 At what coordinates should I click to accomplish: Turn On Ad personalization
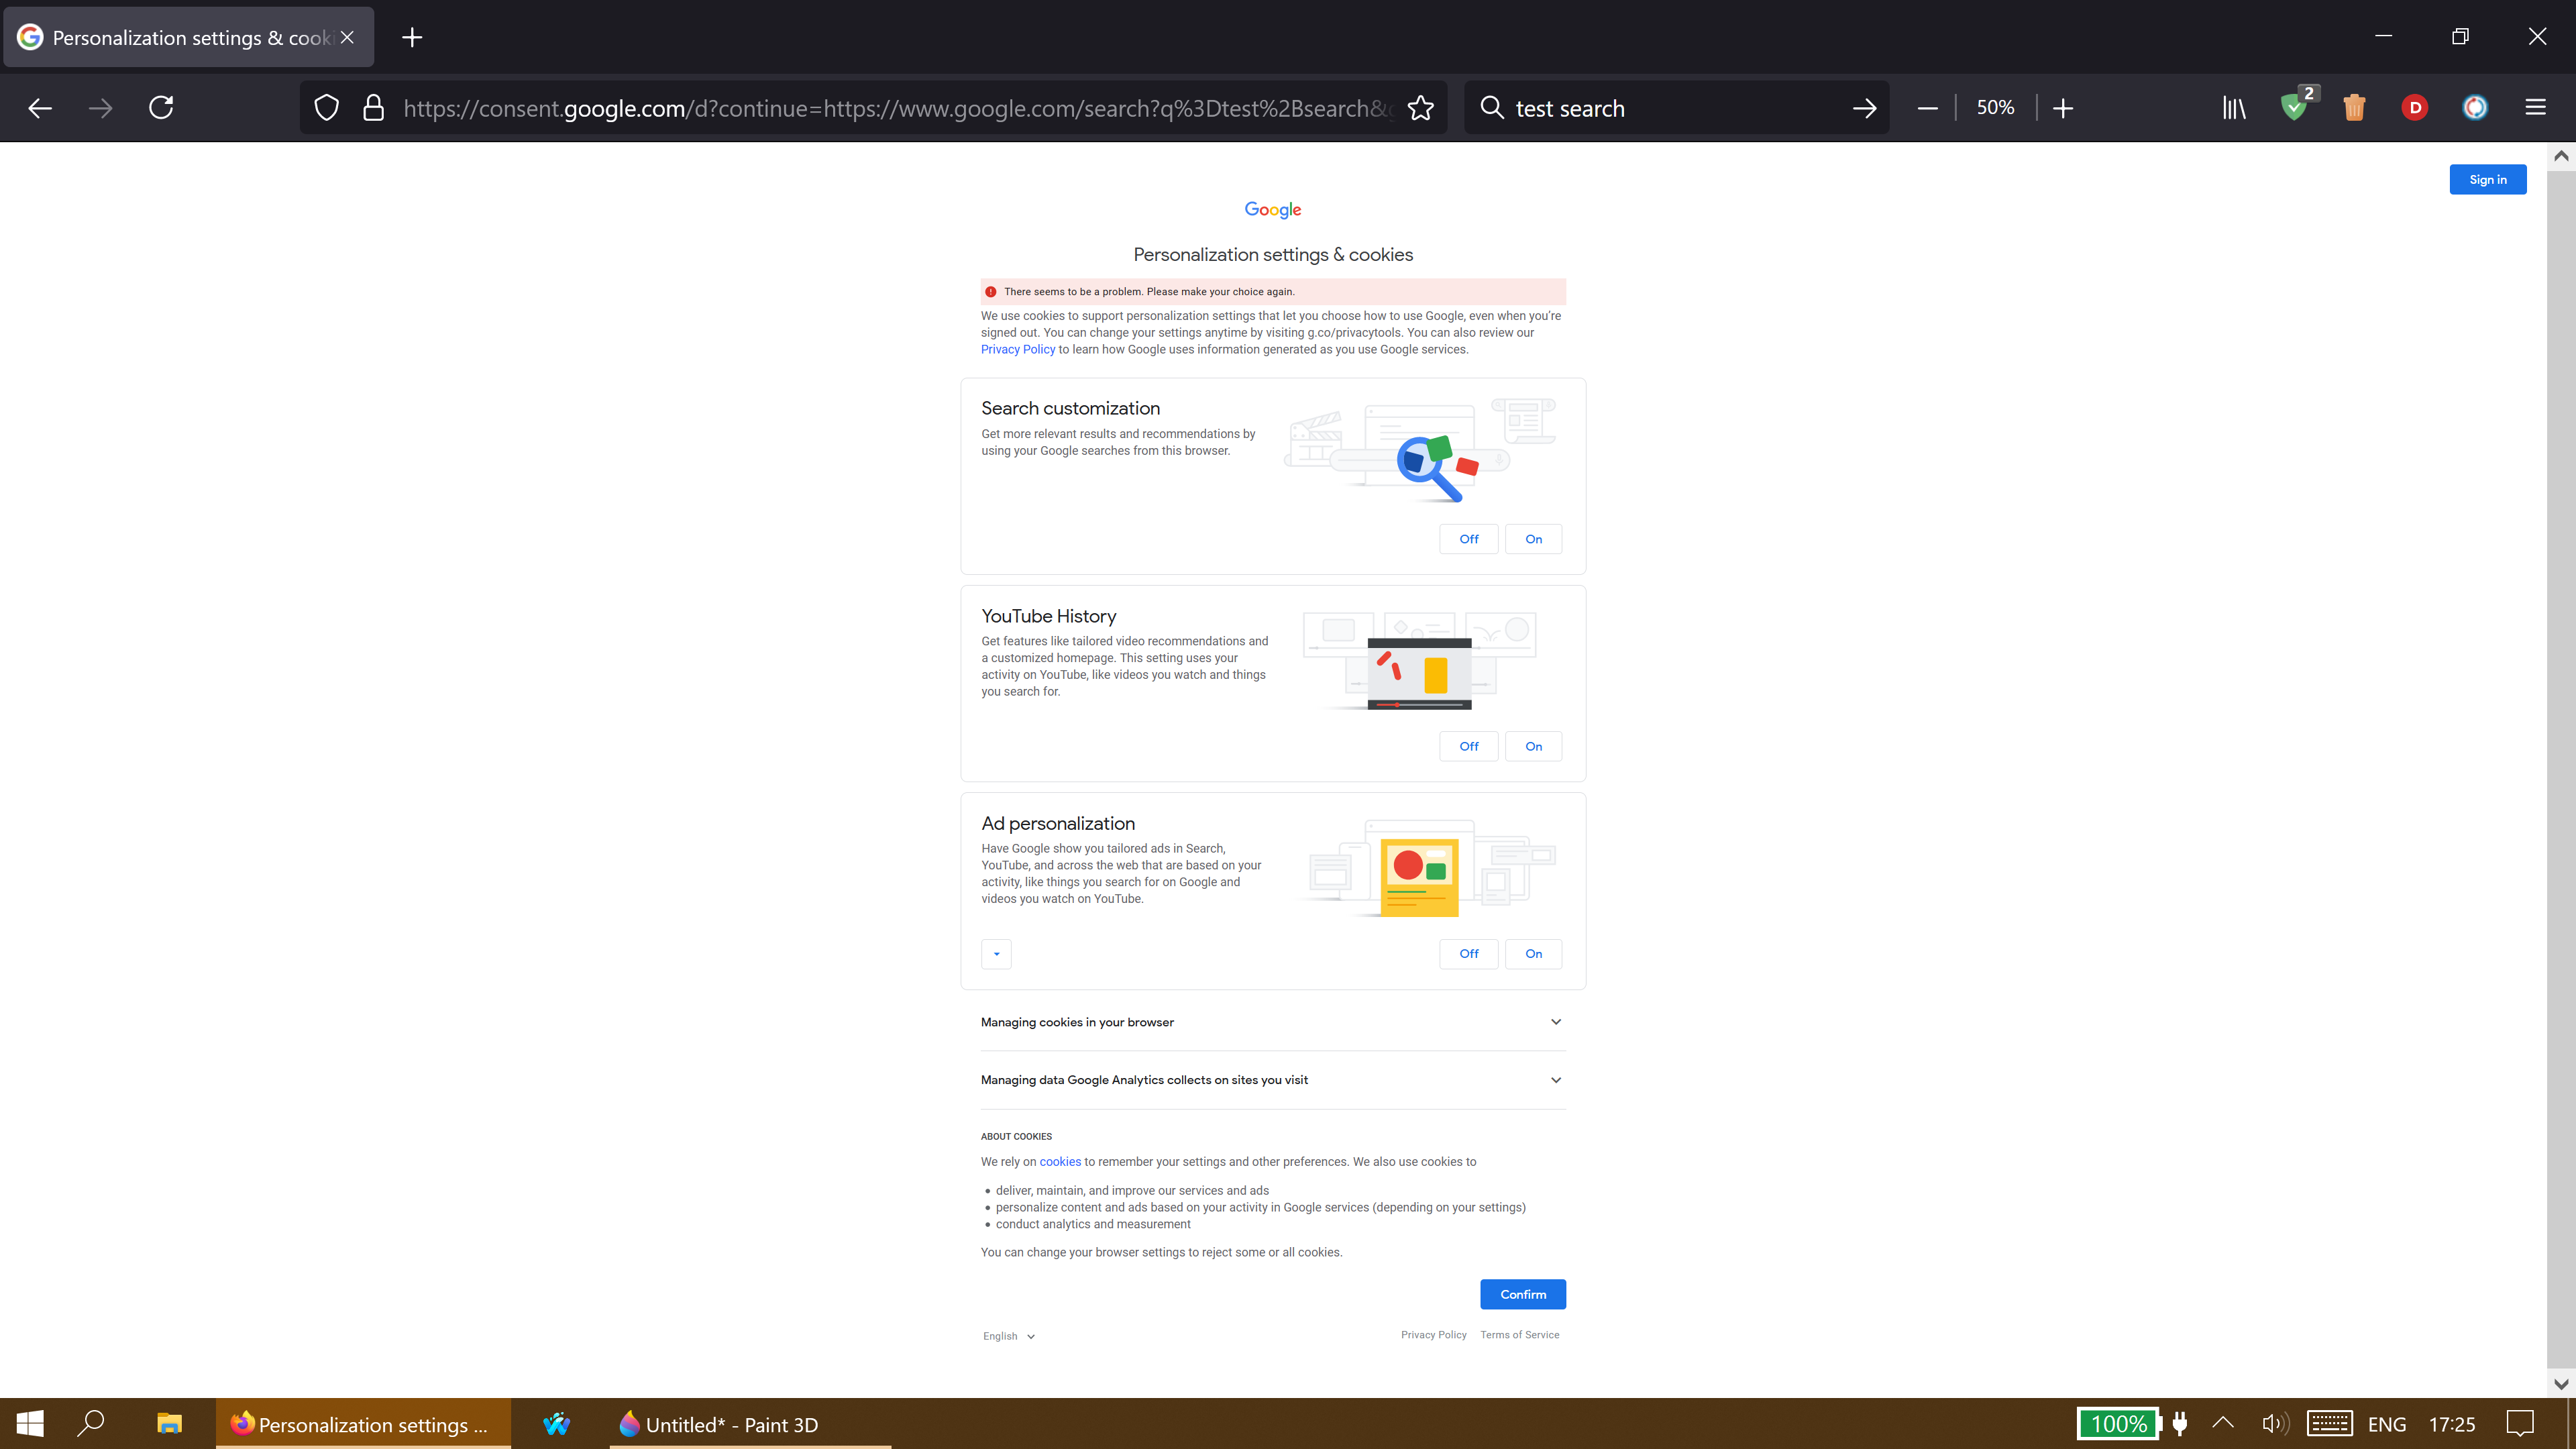[x=1533, y=954]
